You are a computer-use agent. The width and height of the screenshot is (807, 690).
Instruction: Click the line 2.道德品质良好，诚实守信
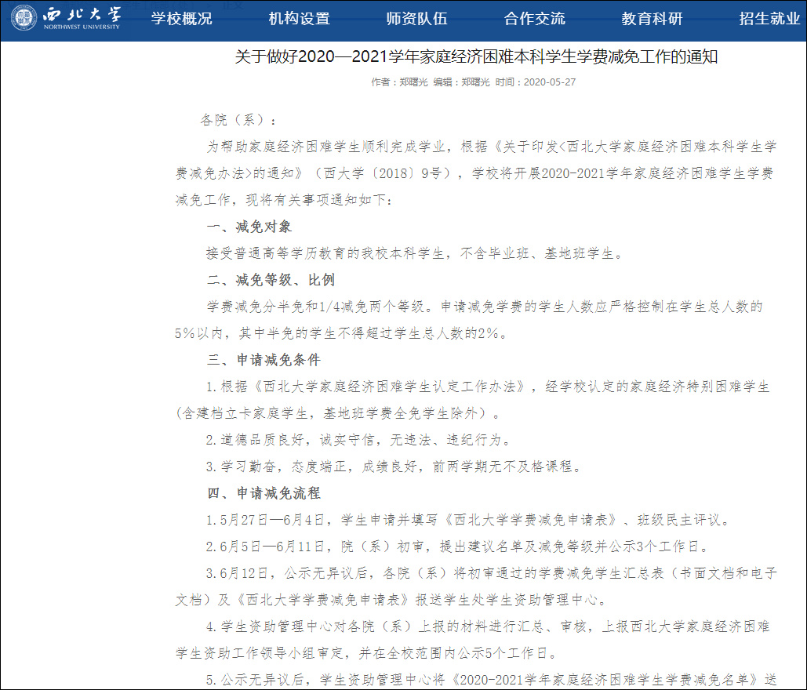(358, 441)
